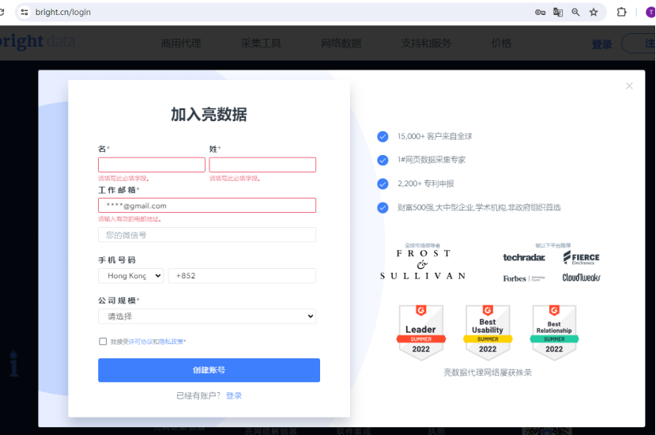Viewport: 656px width, 435px height.
Task: Click the checkmark beside 1#网页数据采集专家
Action: (383, 161)
